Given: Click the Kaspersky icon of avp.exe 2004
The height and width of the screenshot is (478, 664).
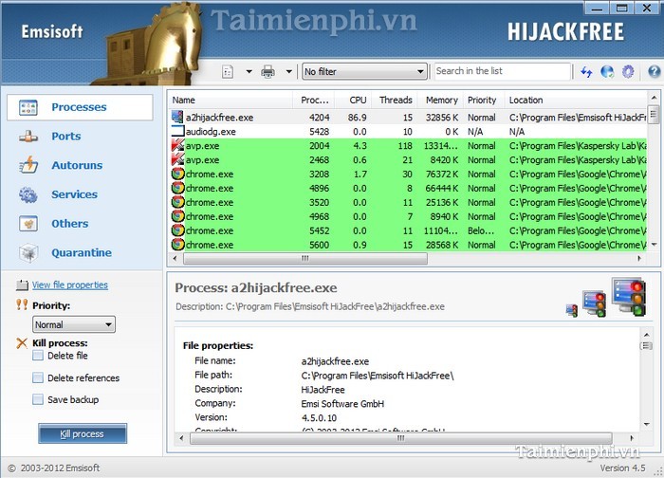Looking at the screenshot, I should tap(178, 146).
